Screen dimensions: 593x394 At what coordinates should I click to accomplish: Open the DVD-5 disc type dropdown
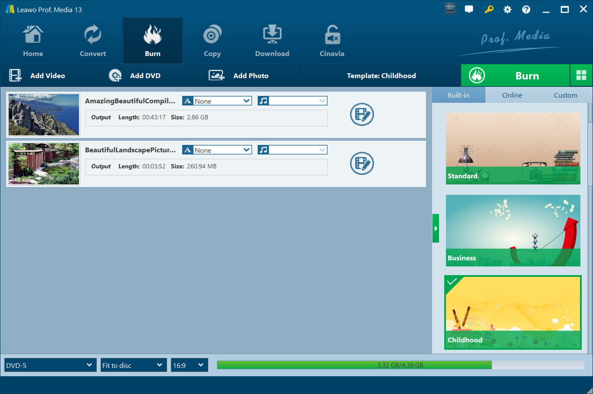[50, 365]
